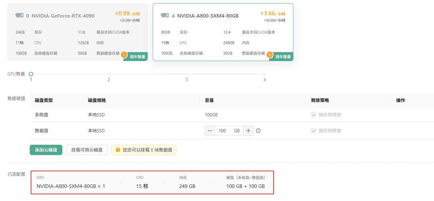Click the 100GB capacity of the system disk

point(211,115)
